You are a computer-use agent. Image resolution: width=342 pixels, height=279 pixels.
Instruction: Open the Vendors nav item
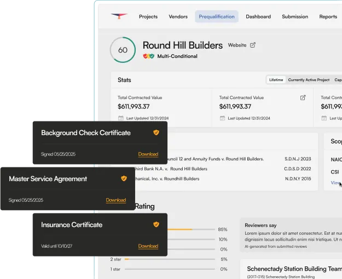point(178,16)
